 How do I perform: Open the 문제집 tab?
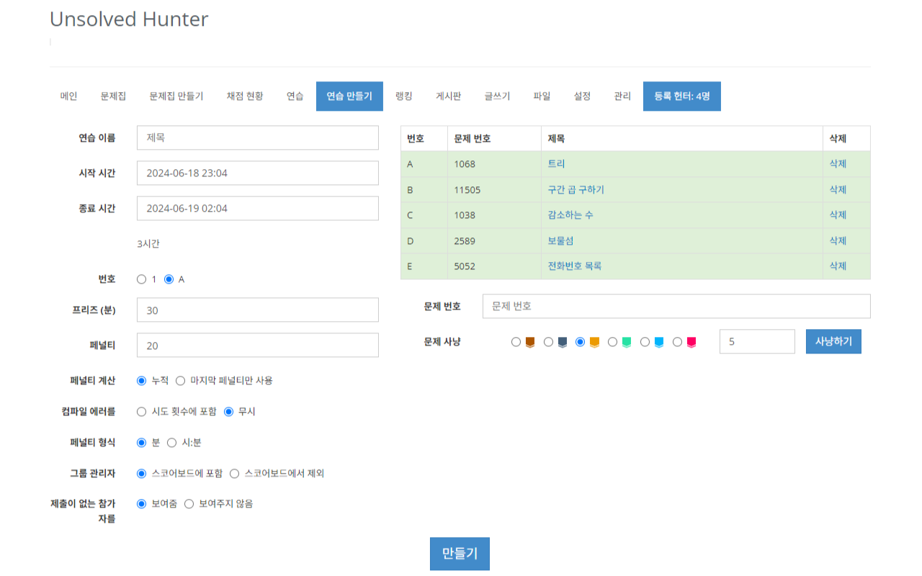coord(114,96)
